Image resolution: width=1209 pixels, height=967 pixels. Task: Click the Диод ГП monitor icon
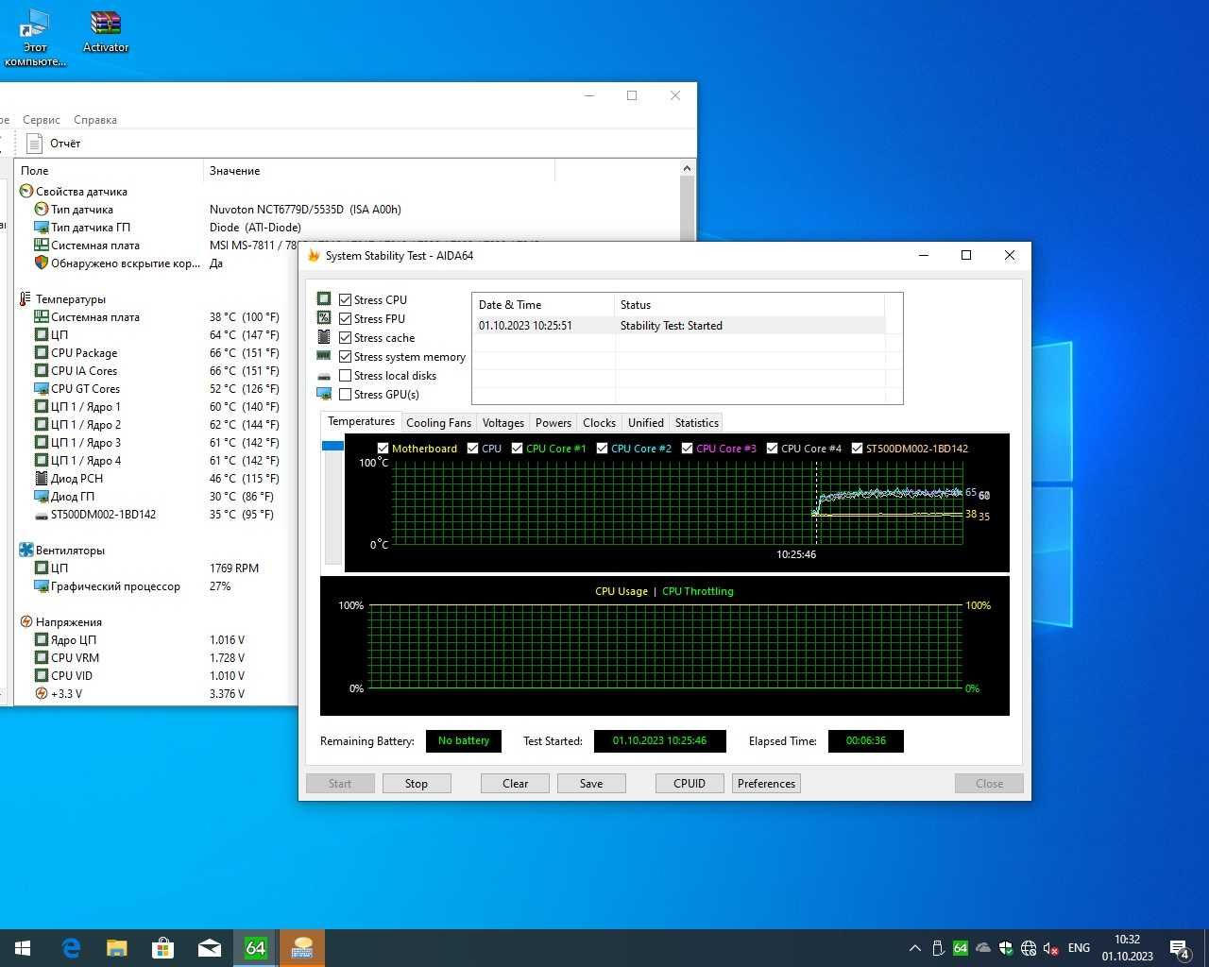42,496
